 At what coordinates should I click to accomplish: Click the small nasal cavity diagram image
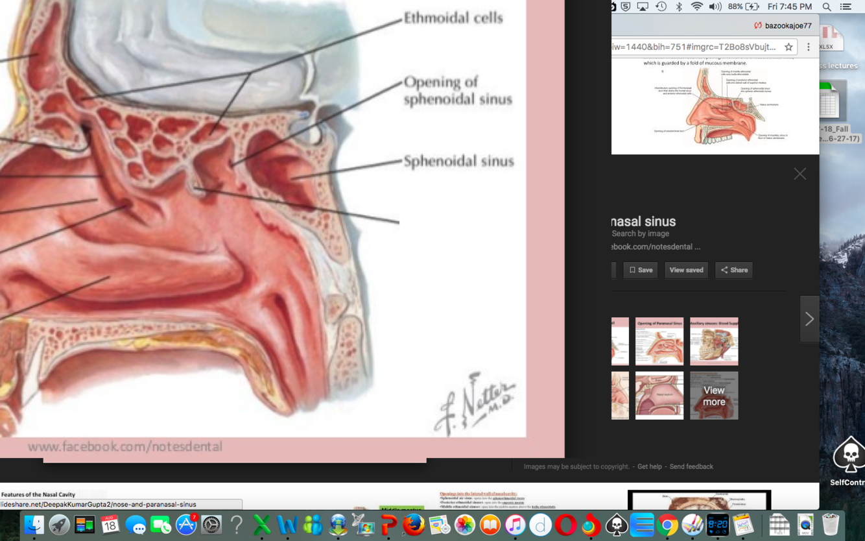coord(715,106)
